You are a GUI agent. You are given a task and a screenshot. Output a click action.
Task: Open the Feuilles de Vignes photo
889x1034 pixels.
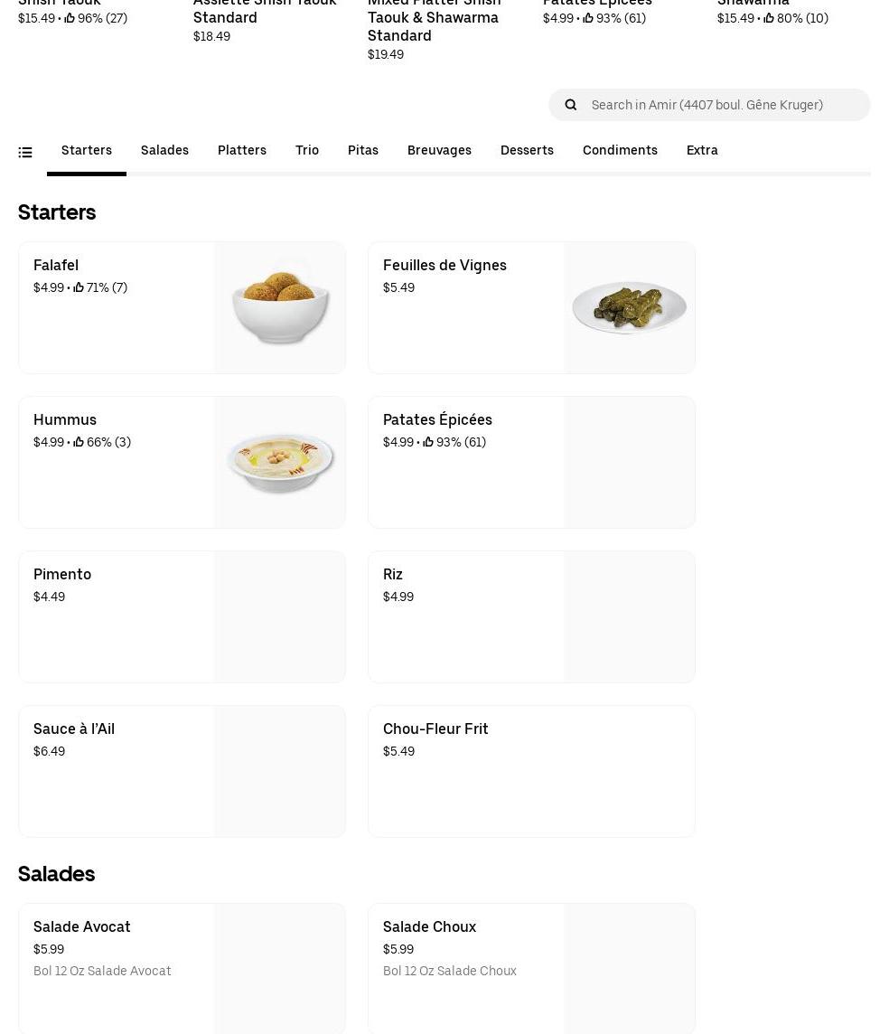pos(630,307)
